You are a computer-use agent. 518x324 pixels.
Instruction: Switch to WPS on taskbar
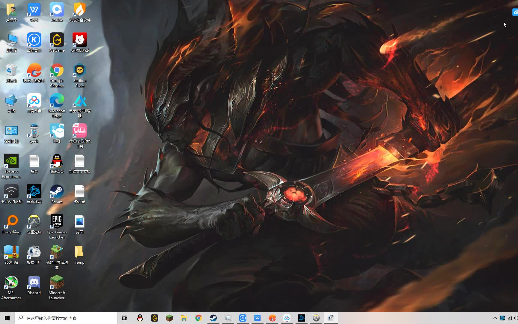[x=258, y=318]
